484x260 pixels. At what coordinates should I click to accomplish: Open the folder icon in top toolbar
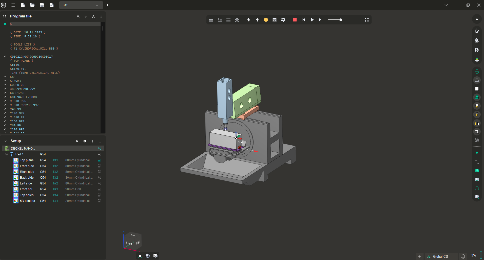click(32, 5)
